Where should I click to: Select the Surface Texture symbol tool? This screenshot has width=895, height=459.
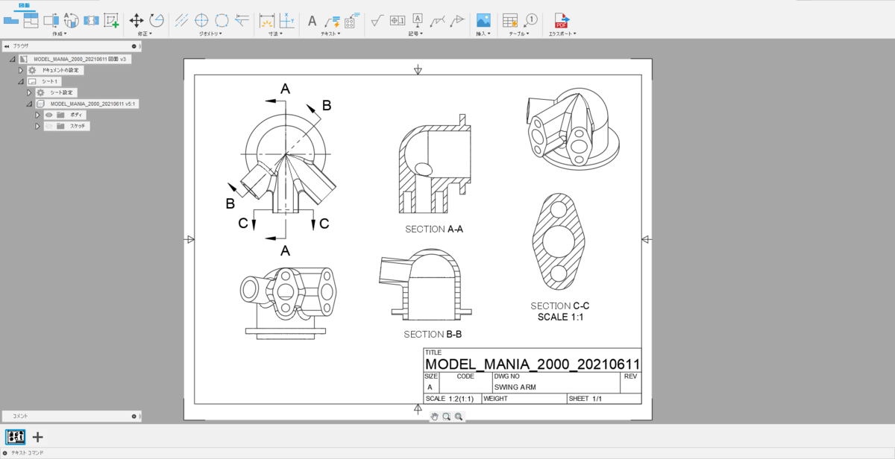(377, 20)
